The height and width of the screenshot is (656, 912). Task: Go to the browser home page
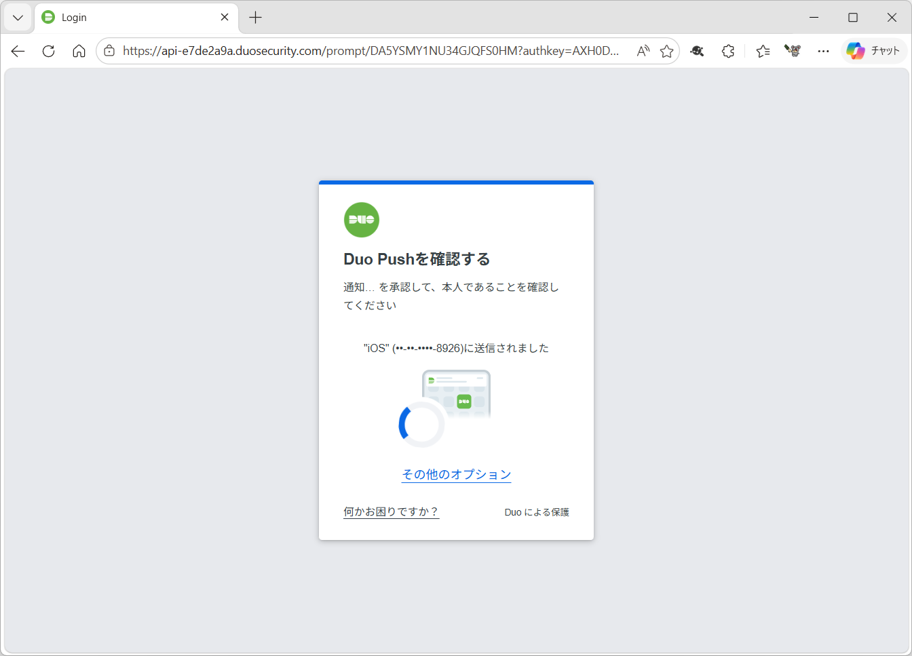click(79, 51)
